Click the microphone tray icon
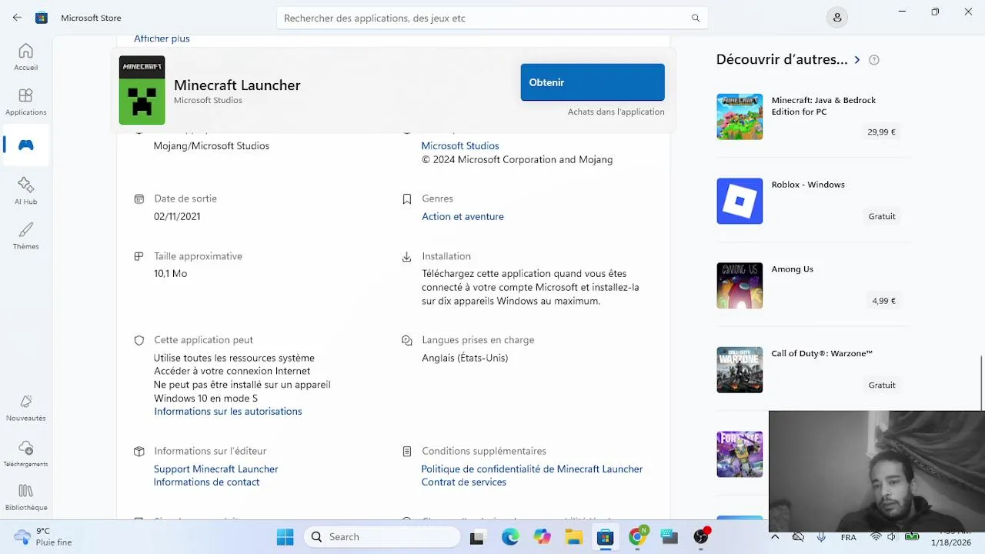 click(821, 537)
